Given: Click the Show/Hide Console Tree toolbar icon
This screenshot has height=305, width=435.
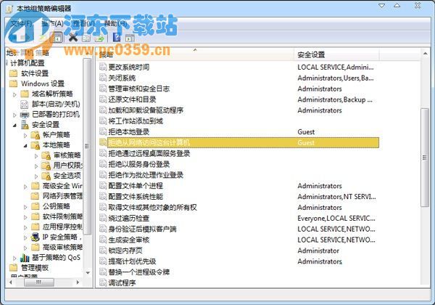Looking at the screenshot, I should coord(57,38).
